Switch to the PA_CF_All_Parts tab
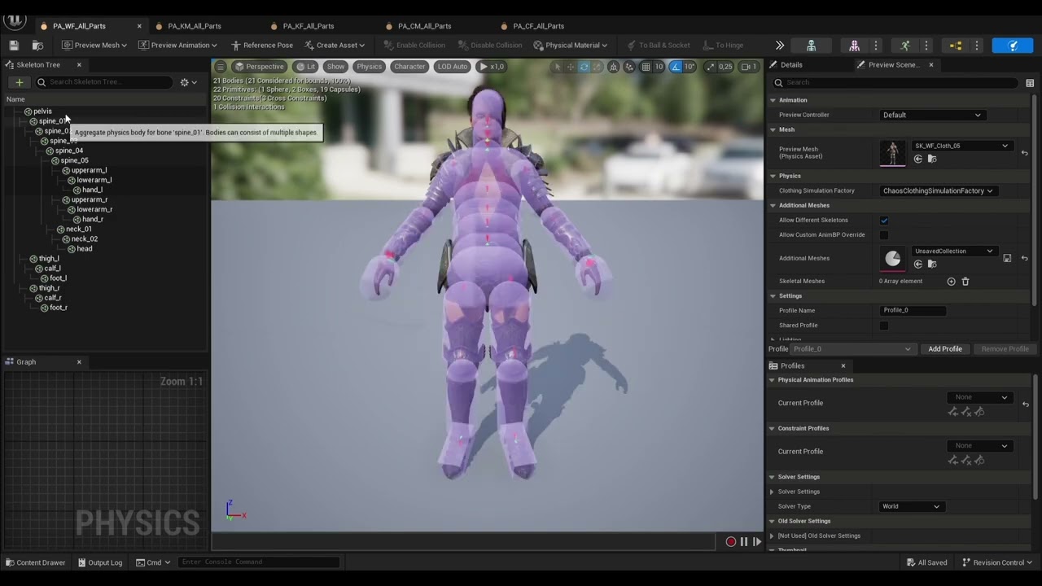 coord(538,26)
